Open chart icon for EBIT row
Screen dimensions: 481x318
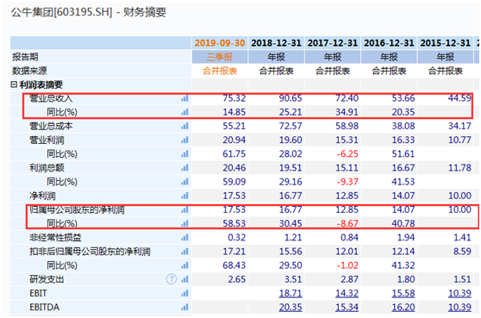tap(184, 294)
